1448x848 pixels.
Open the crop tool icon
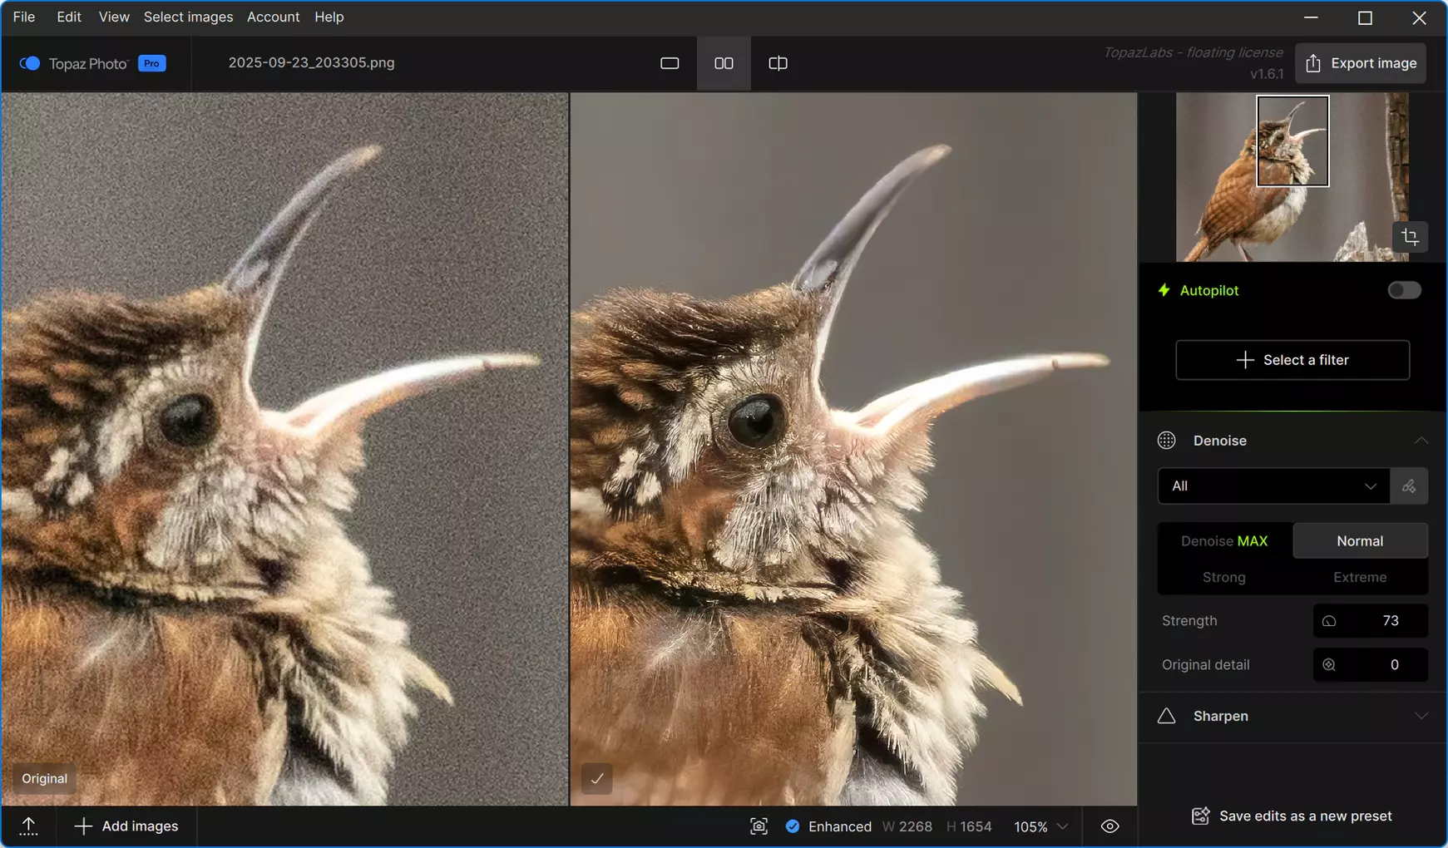(x=1410, y=237)
